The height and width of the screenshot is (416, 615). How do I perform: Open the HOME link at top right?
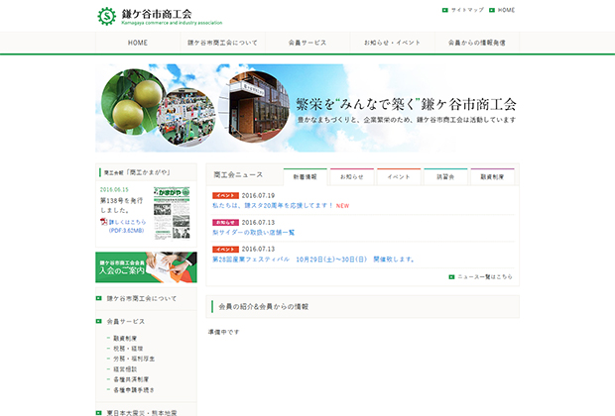[x=506, y=10]
